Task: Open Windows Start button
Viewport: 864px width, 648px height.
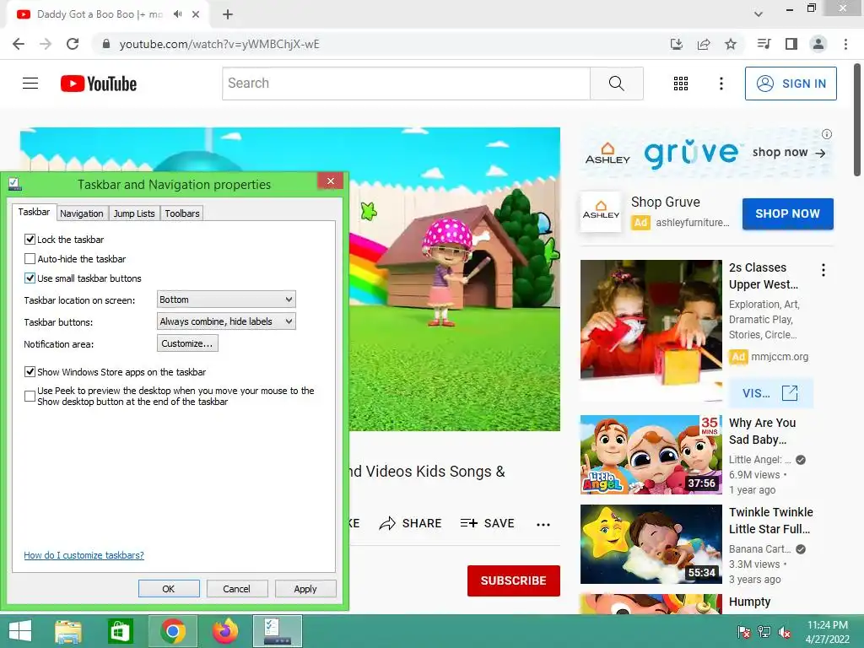Action: [20, 631]
